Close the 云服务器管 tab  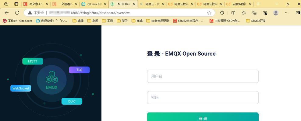pos(250,4)
